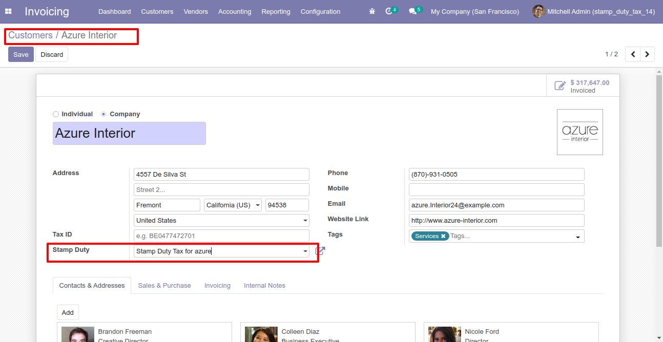Click the Nicole Ford name
This screenshot has width=663, height=342.
click(x=482, y=332)
